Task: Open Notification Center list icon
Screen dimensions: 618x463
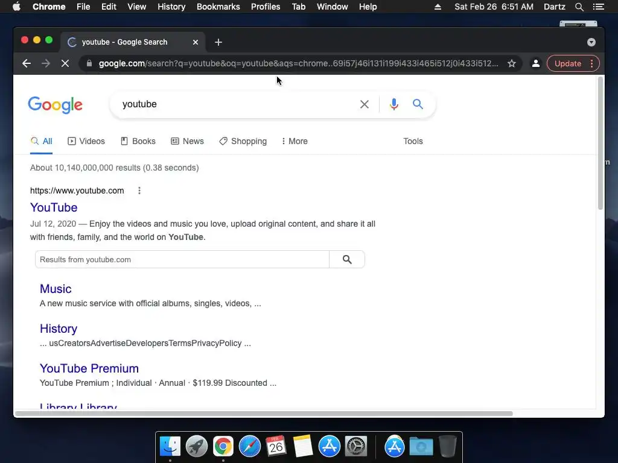Action: (599, 7)
